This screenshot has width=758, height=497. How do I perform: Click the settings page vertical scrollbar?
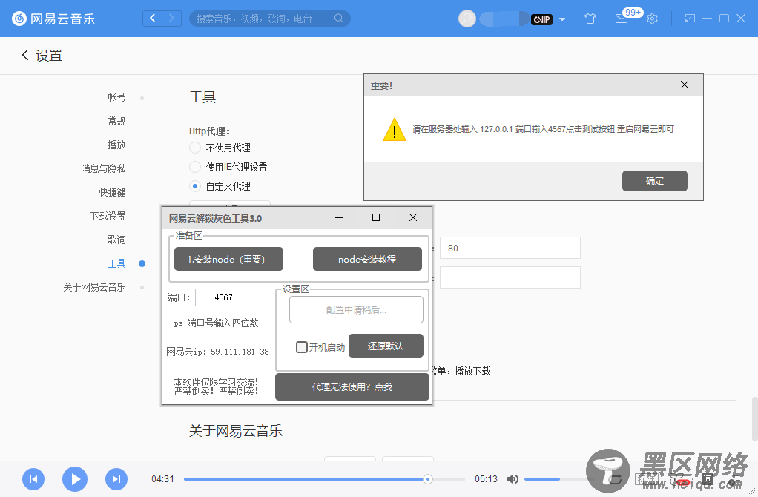coord(754,419)
